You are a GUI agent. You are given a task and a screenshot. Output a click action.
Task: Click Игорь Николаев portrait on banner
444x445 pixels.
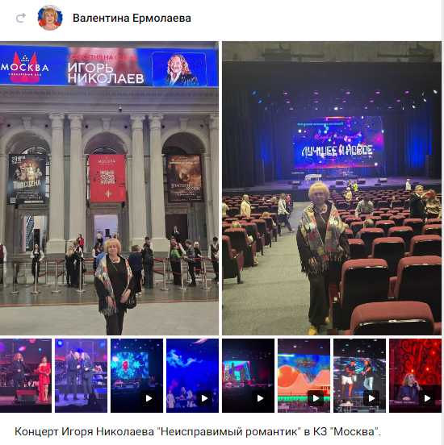[x=179, y=69]
